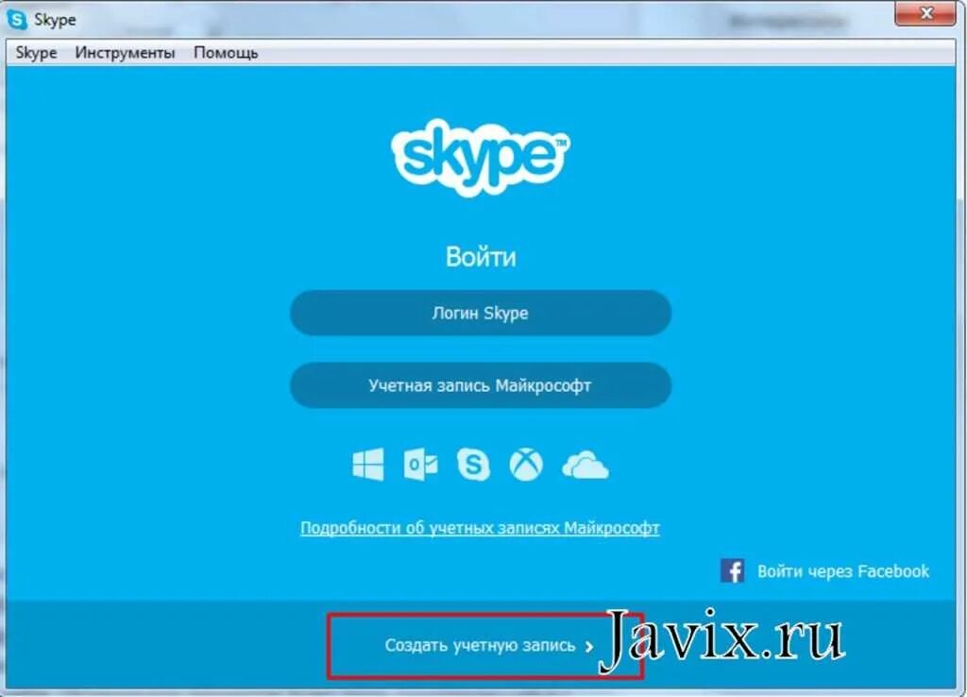The image size is (967, 697).
Task: Click the Skype S icon under the buttons
Action: click(x=473, y=464)
